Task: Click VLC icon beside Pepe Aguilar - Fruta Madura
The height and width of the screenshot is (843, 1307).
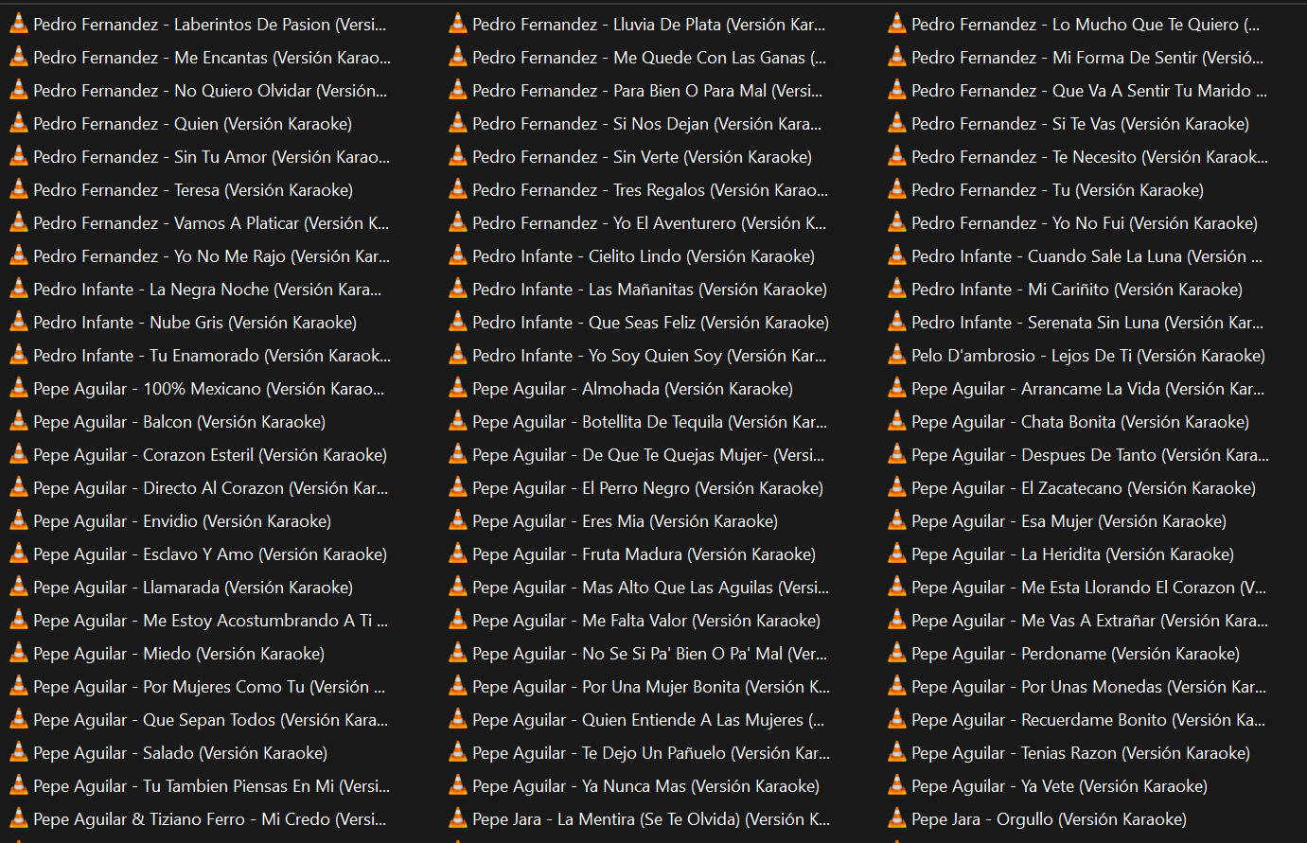Action: click(x=457, y=554)
